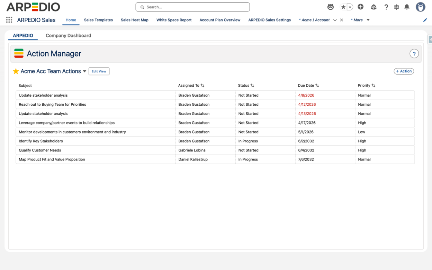Click the collapsed side panel handle at right edge
432x270 pixels.
pyautogui.click(x=430, y=39)
